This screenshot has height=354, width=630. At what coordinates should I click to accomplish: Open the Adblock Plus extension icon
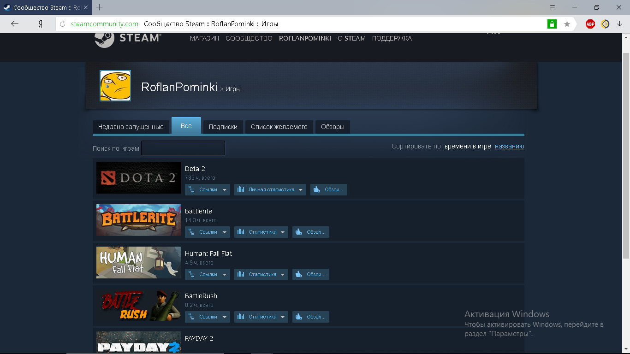click(x=590, y=24)
